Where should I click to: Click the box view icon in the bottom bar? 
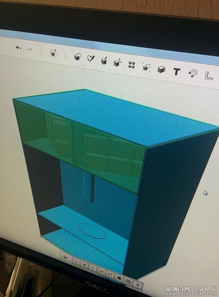[101, 271]
